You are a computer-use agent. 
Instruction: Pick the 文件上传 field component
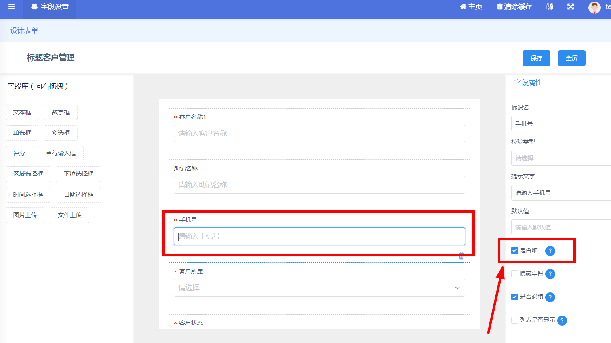point(70,215)
